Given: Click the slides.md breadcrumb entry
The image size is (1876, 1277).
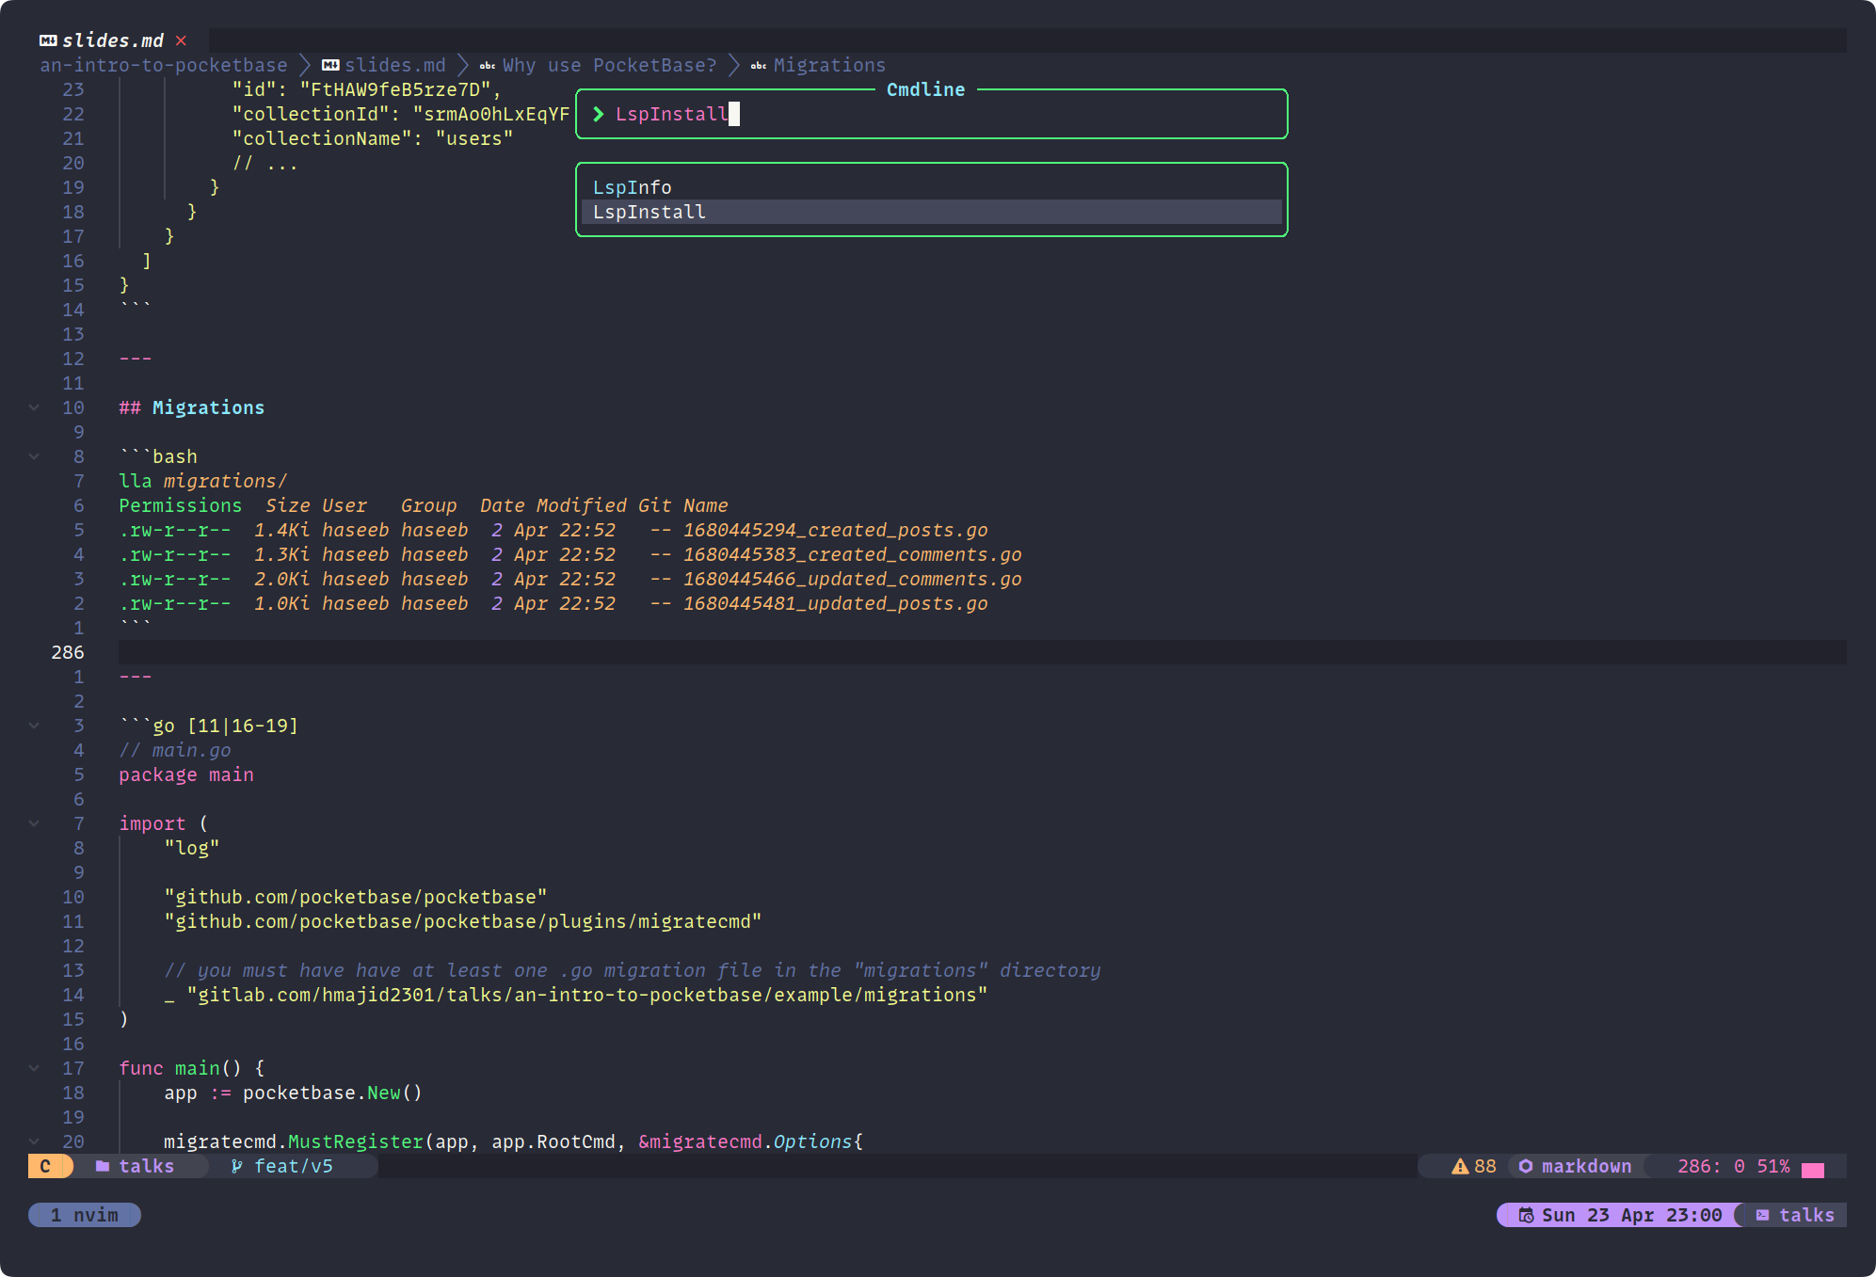Looking at the screenshot, I should click(x=395, y=65).
